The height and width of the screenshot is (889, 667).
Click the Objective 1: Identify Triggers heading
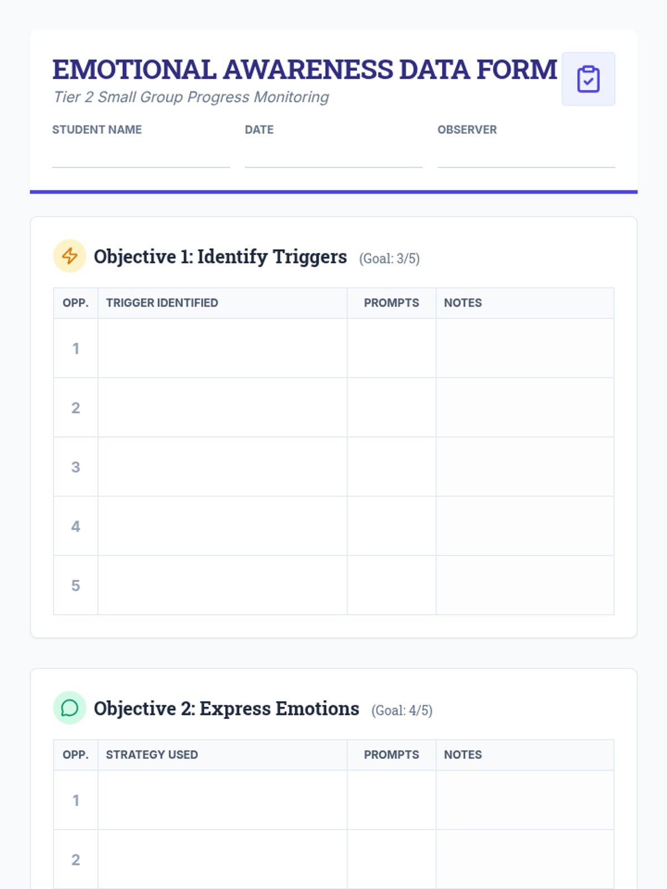(x=220, y=257)
